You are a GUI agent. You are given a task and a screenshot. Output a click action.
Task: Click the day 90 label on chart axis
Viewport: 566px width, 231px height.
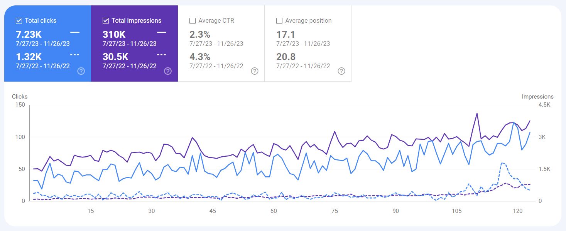point(395,211)
